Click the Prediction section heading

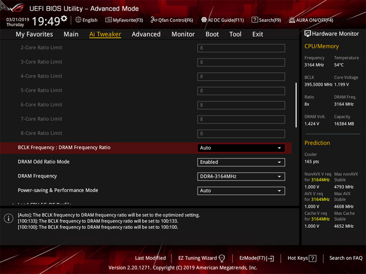coord(317,143)
